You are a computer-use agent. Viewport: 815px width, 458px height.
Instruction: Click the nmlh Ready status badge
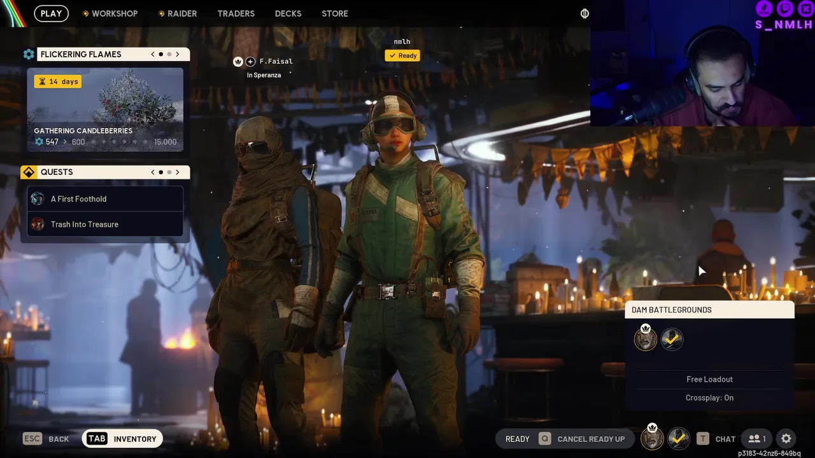click(x=402, y=56)
